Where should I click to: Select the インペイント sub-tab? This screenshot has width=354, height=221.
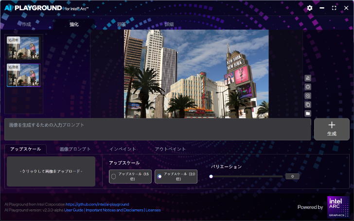pos(123,149)
